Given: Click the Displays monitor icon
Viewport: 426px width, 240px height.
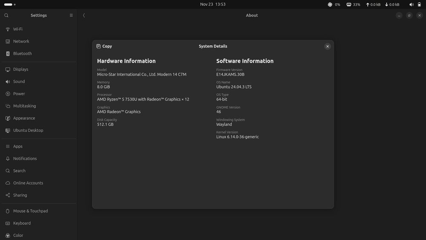Looking at the screenshot, I should pos(8,69).
